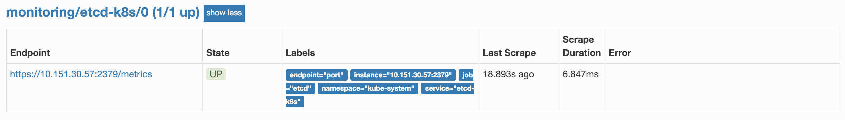Click the 18.893s ago last scrape value
Viewport: 845px width, 120px height.
coord(508,74)
